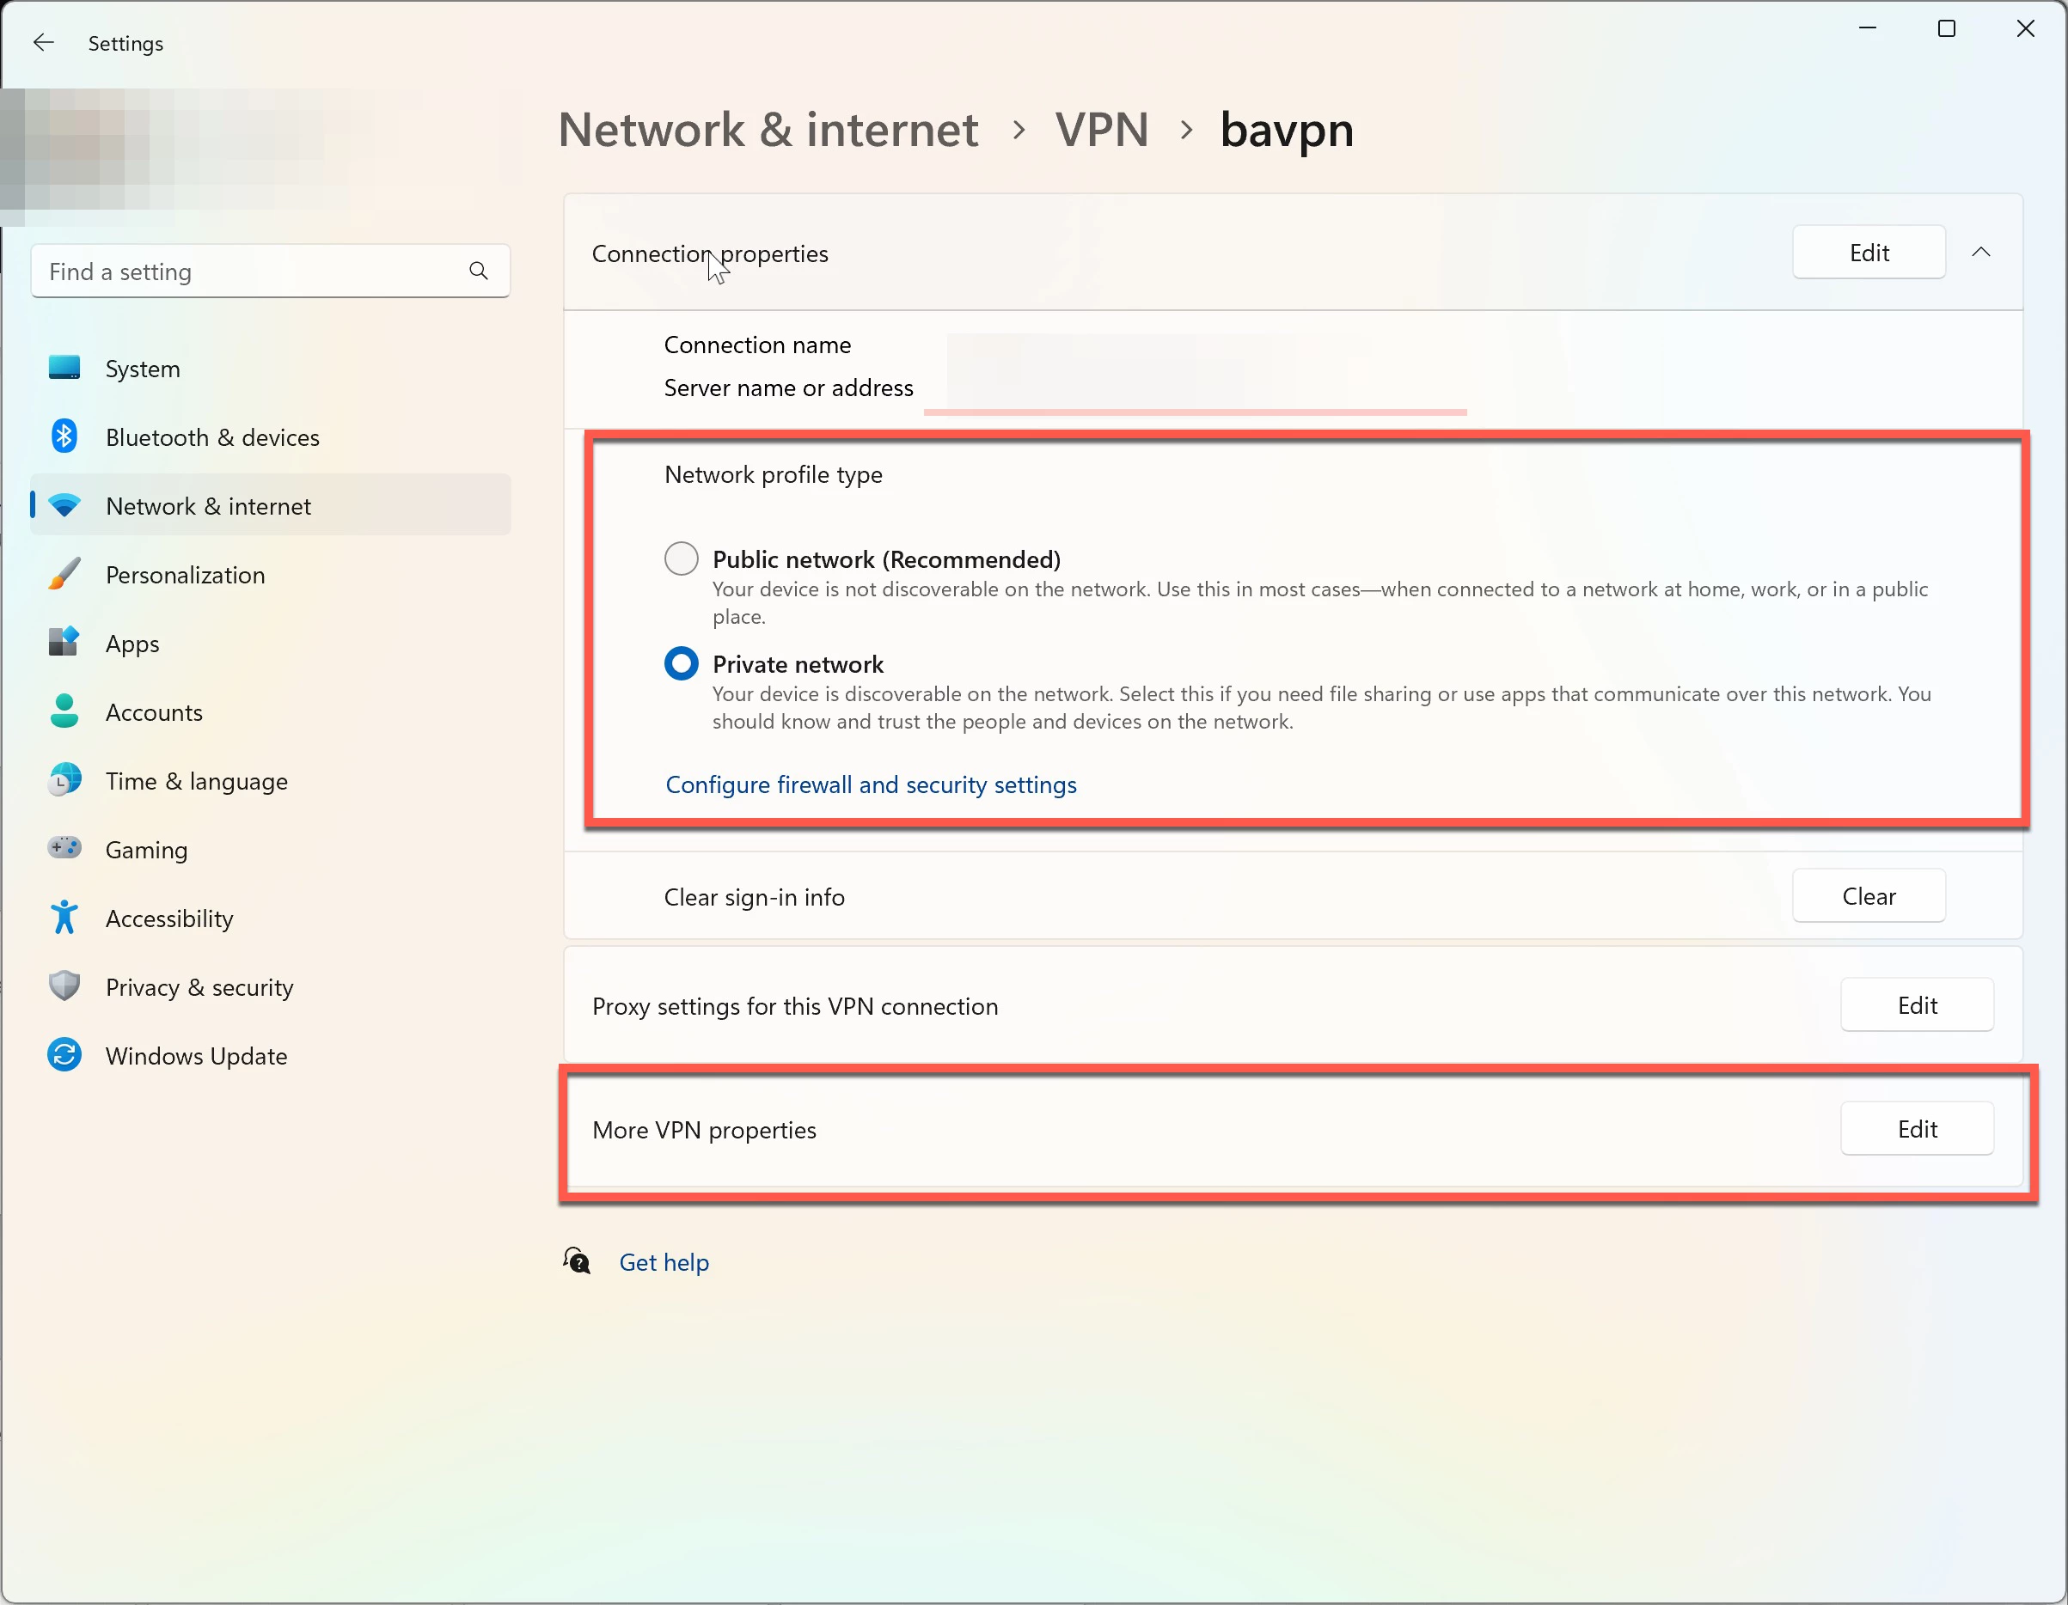Open the Get help link
2068x1605 pixels.
coord(664,1262)
